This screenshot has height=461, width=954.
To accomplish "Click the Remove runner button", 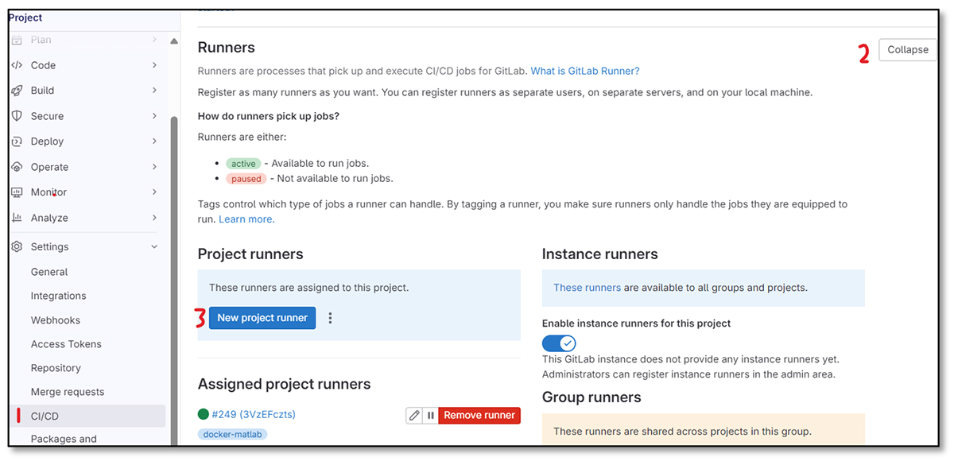I will click(x=479, y=415).
